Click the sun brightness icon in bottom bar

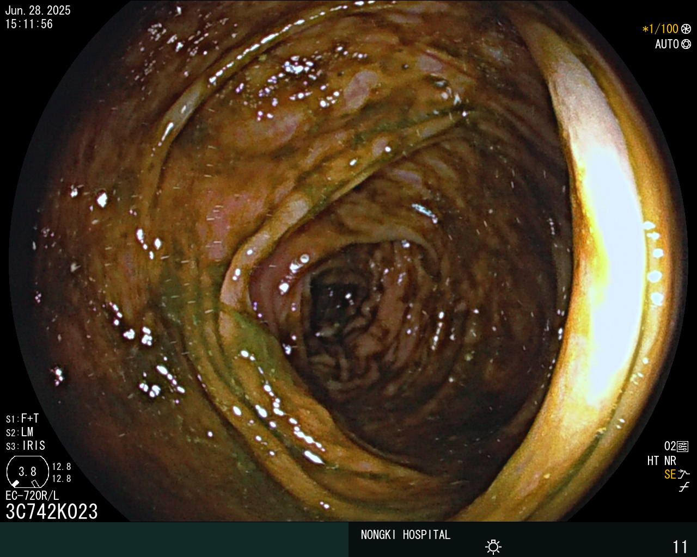pyautogui.click(x=493, y=546)
